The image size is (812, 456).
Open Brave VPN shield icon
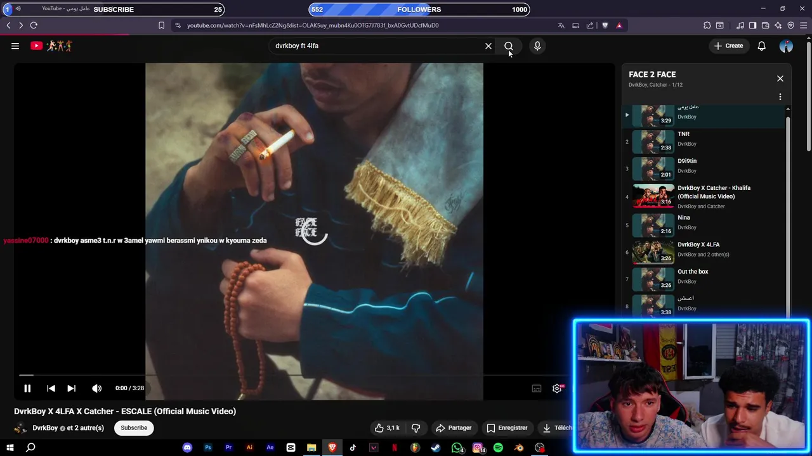(x=791, y=25)
